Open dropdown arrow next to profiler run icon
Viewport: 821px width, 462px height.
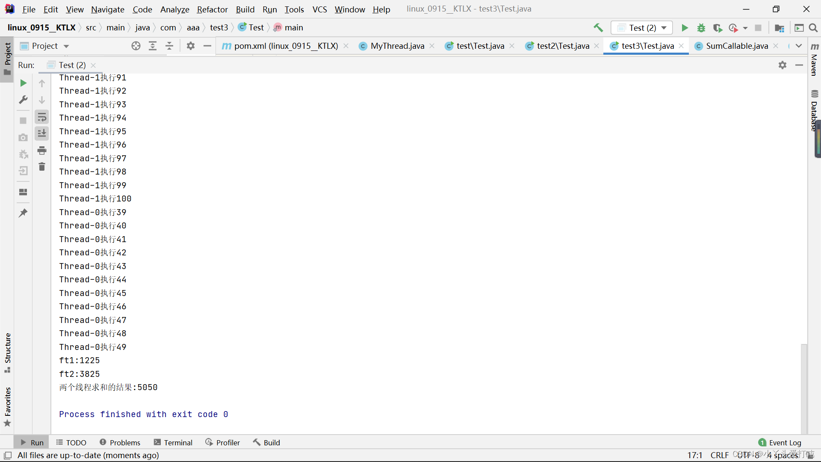pos(745,28)
